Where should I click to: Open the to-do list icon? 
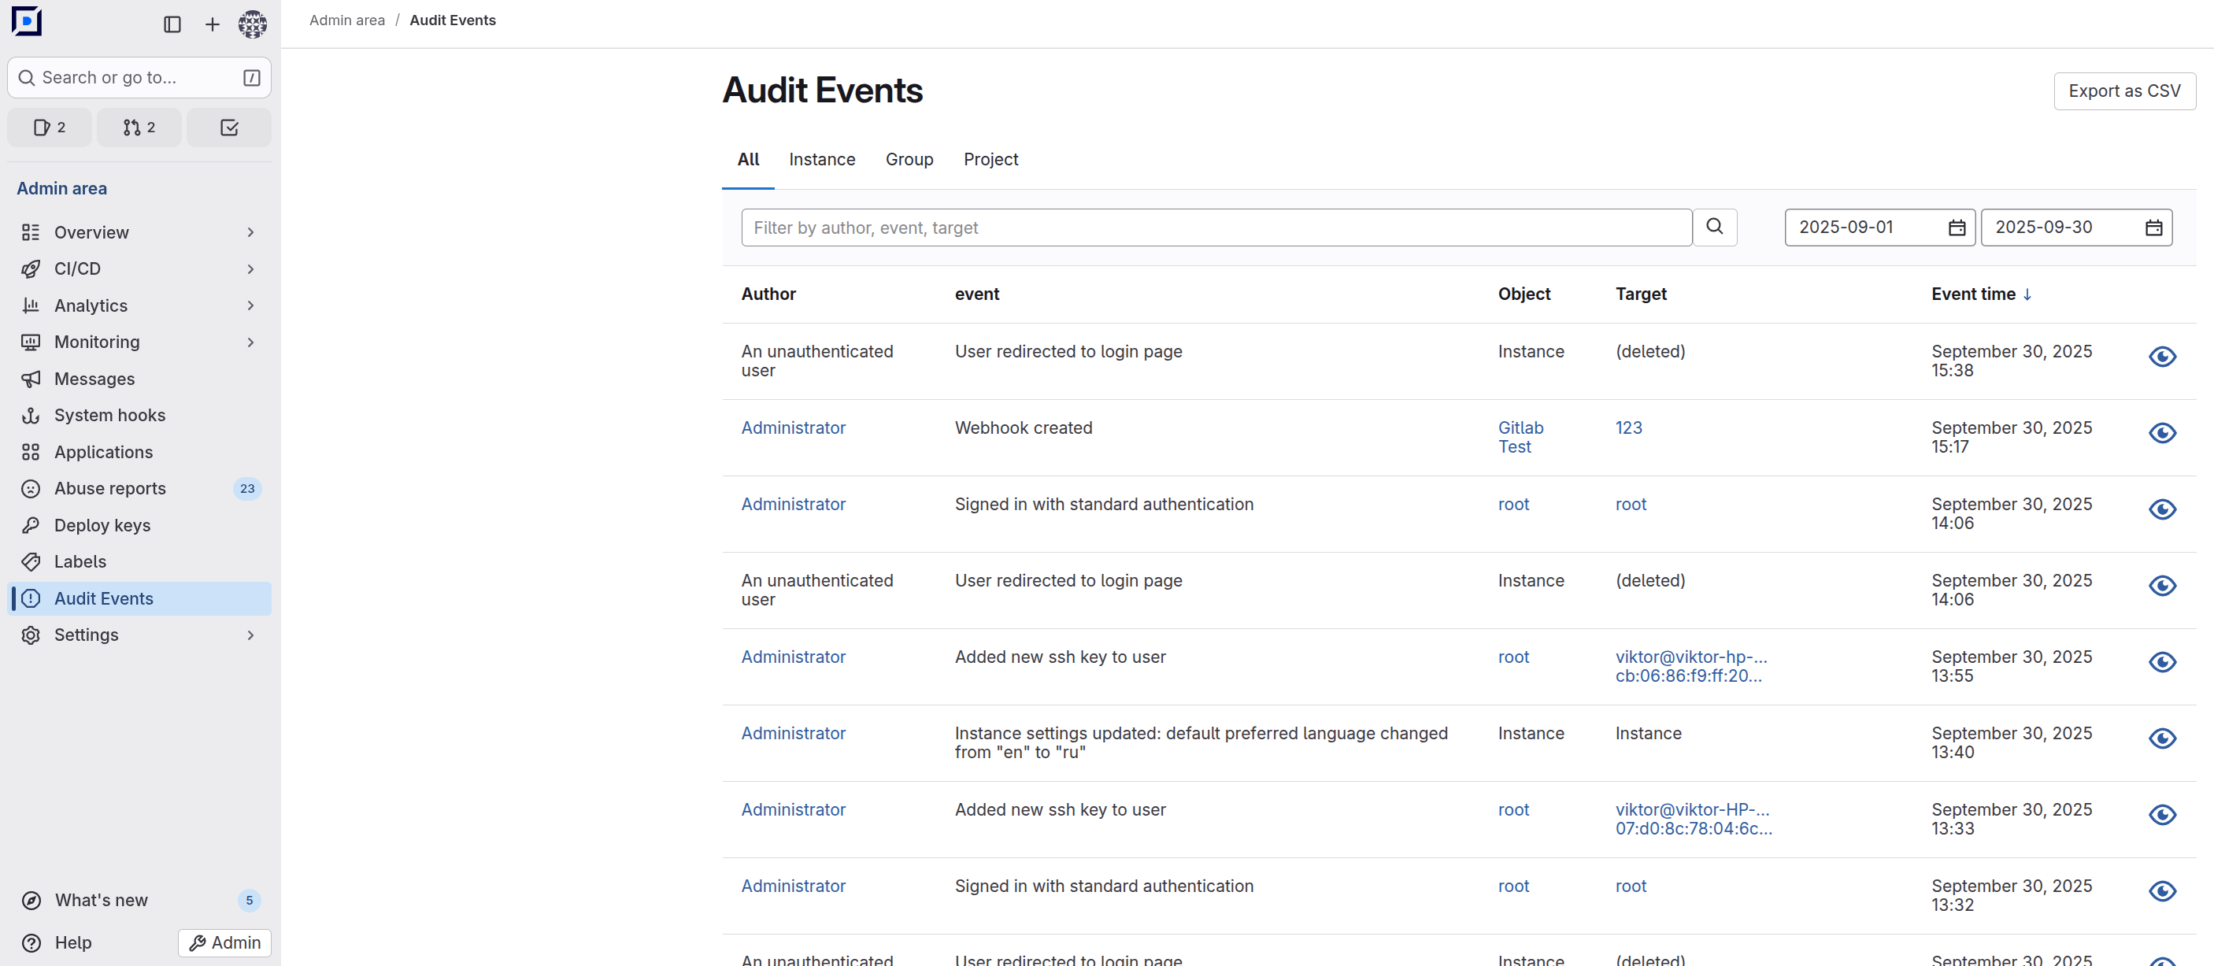(228, 128)
